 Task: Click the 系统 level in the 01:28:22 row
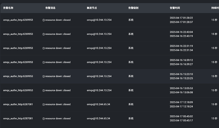point(131,20)
